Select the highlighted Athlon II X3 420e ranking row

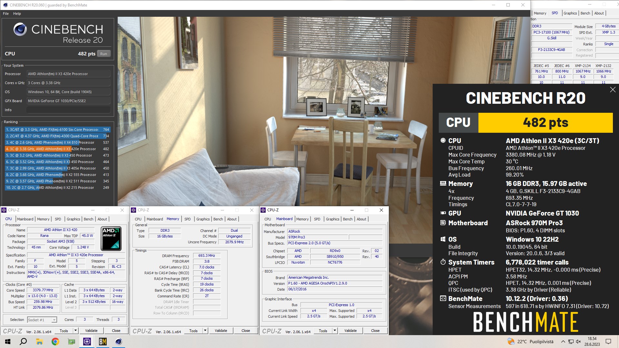pyautogui.click(x=57, y=149)
